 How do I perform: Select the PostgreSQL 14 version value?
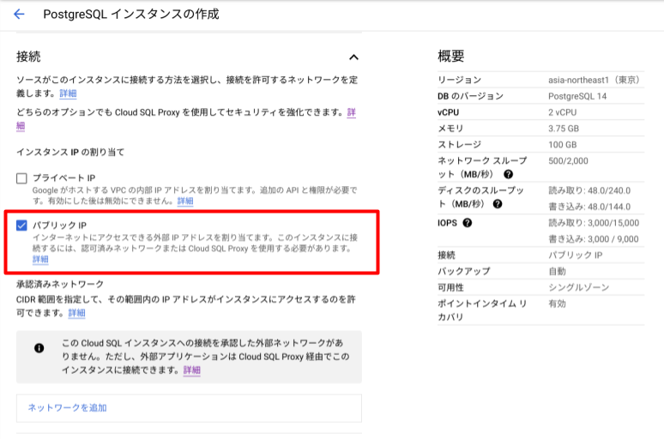pyautogui.click(x=577, y=96)
